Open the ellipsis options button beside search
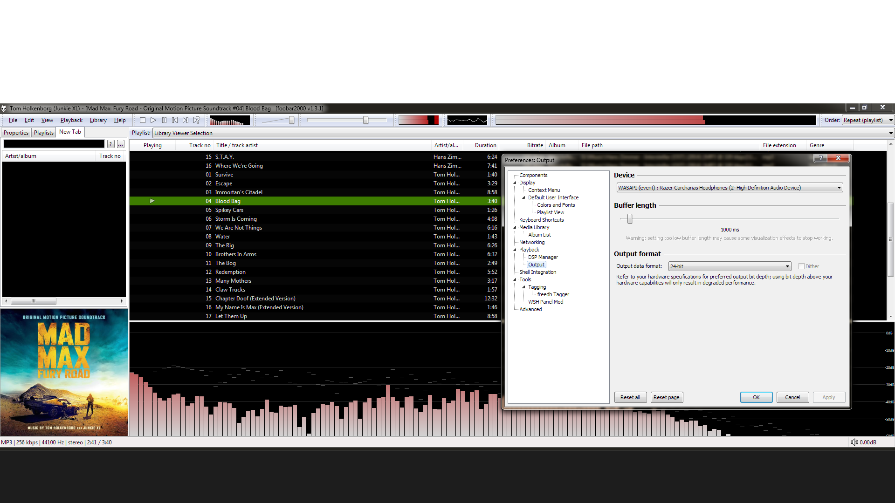 point(121,144)
